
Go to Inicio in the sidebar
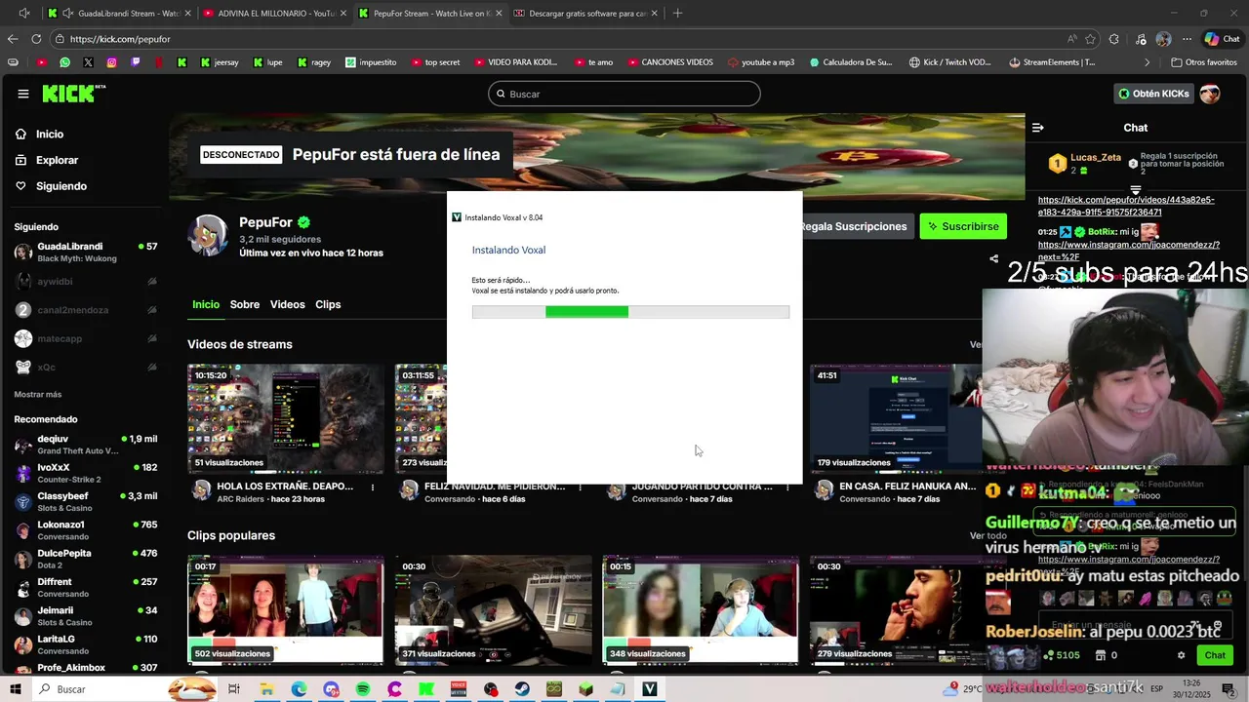[39, 135]
